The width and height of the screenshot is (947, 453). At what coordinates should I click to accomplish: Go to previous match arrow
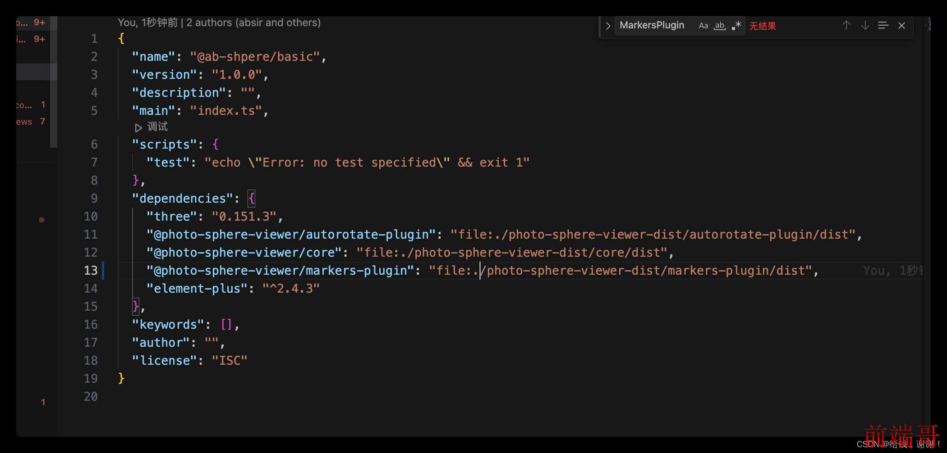pos(846,26)
